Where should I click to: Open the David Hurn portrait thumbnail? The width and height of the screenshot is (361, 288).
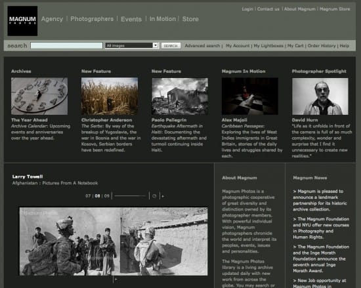[320, 96]
